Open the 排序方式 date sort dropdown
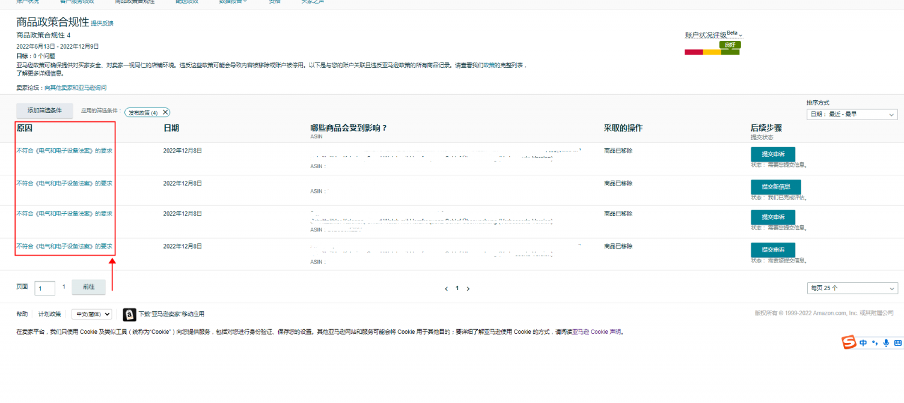The width and height of the screenshot is (904, 403). [x=852, y=114]
